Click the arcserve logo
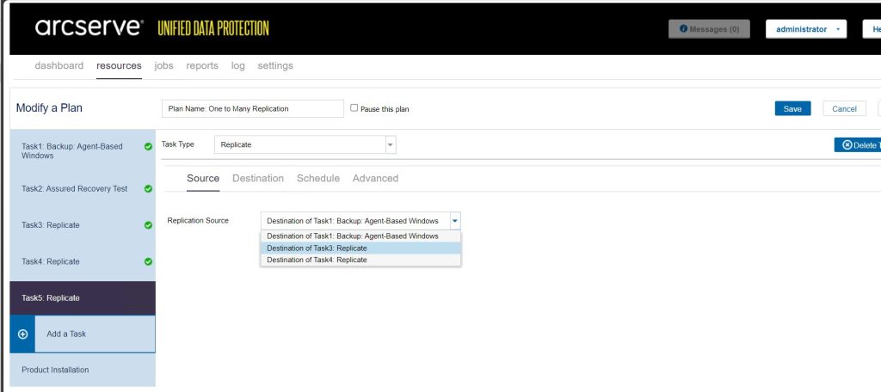 tap(89, 27)
